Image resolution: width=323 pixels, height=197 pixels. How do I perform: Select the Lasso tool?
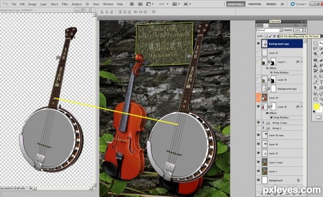click(x=315, y=49)
